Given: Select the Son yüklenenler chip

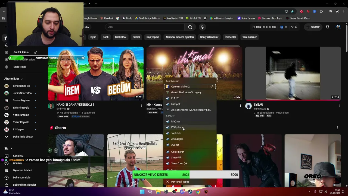Looking at the screenshot, I should (x=209, y=37).
